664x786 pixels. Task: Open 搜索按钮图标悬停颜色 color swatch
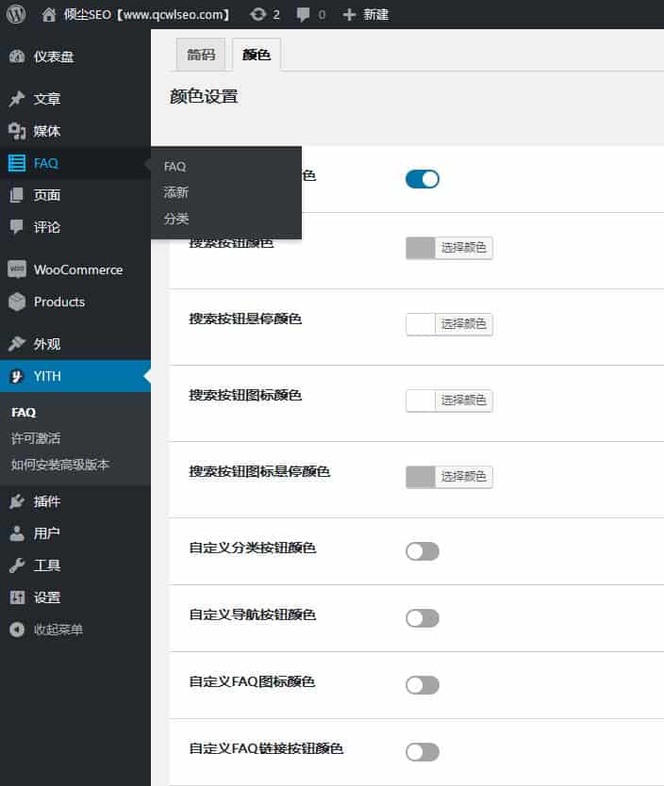[x=421, y=477]
